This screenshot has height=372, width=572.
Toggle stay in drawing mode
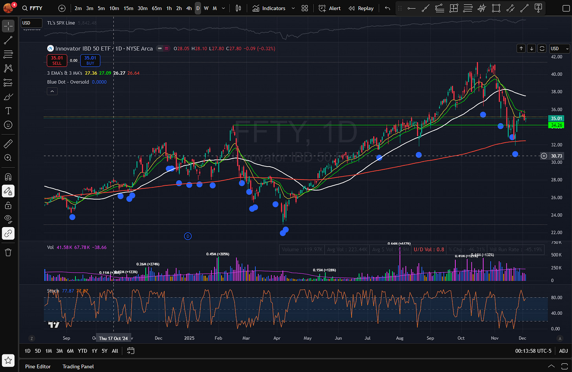8,191
